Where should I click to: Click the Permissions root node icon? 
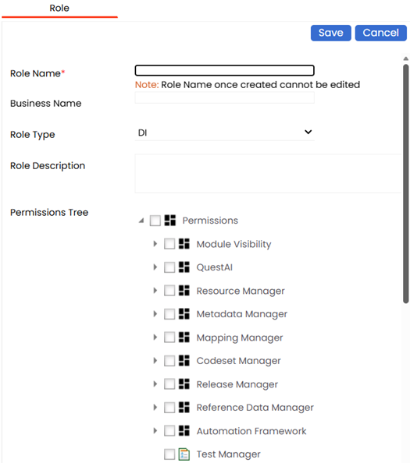pyautogui.click(x=170, y=221)
